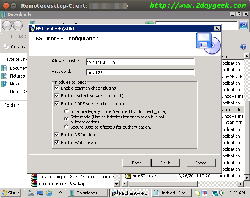
Task: Expand quick launch overflow chevron
Action: 61,192
